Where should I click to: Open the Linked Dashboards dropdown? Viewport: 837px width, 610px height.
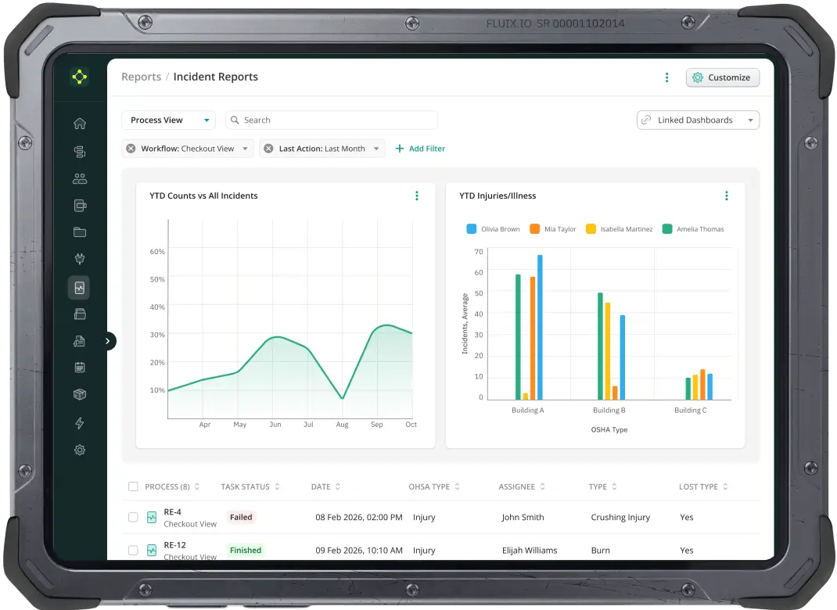698,120
